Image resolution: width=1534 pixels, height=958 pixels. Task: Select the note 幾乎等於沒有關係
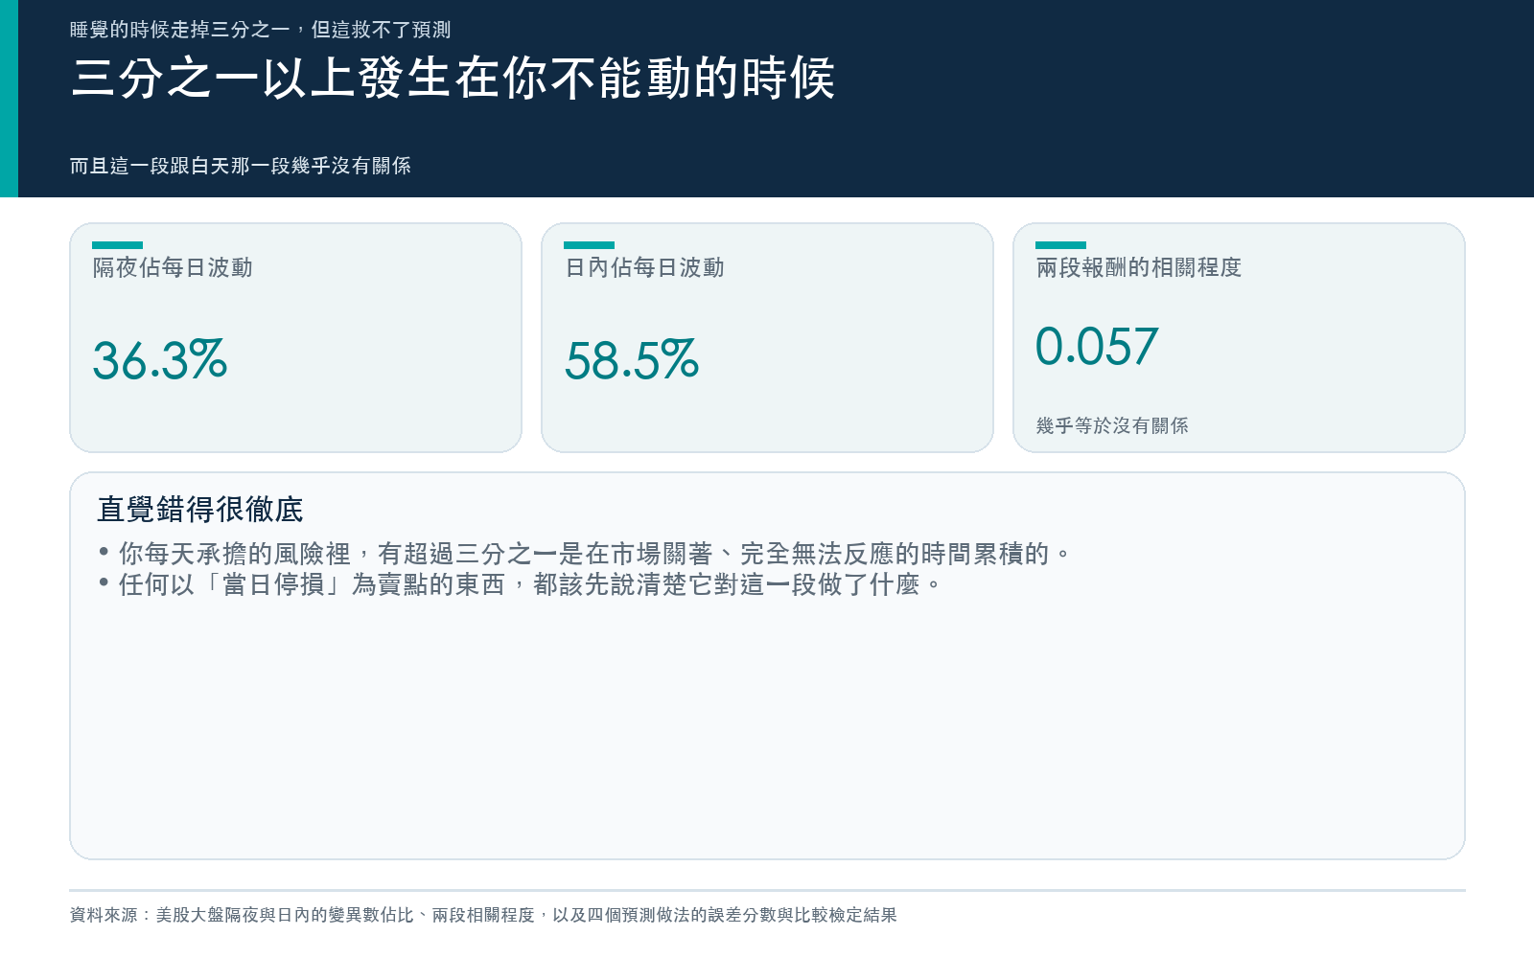tap(1112, 425)
